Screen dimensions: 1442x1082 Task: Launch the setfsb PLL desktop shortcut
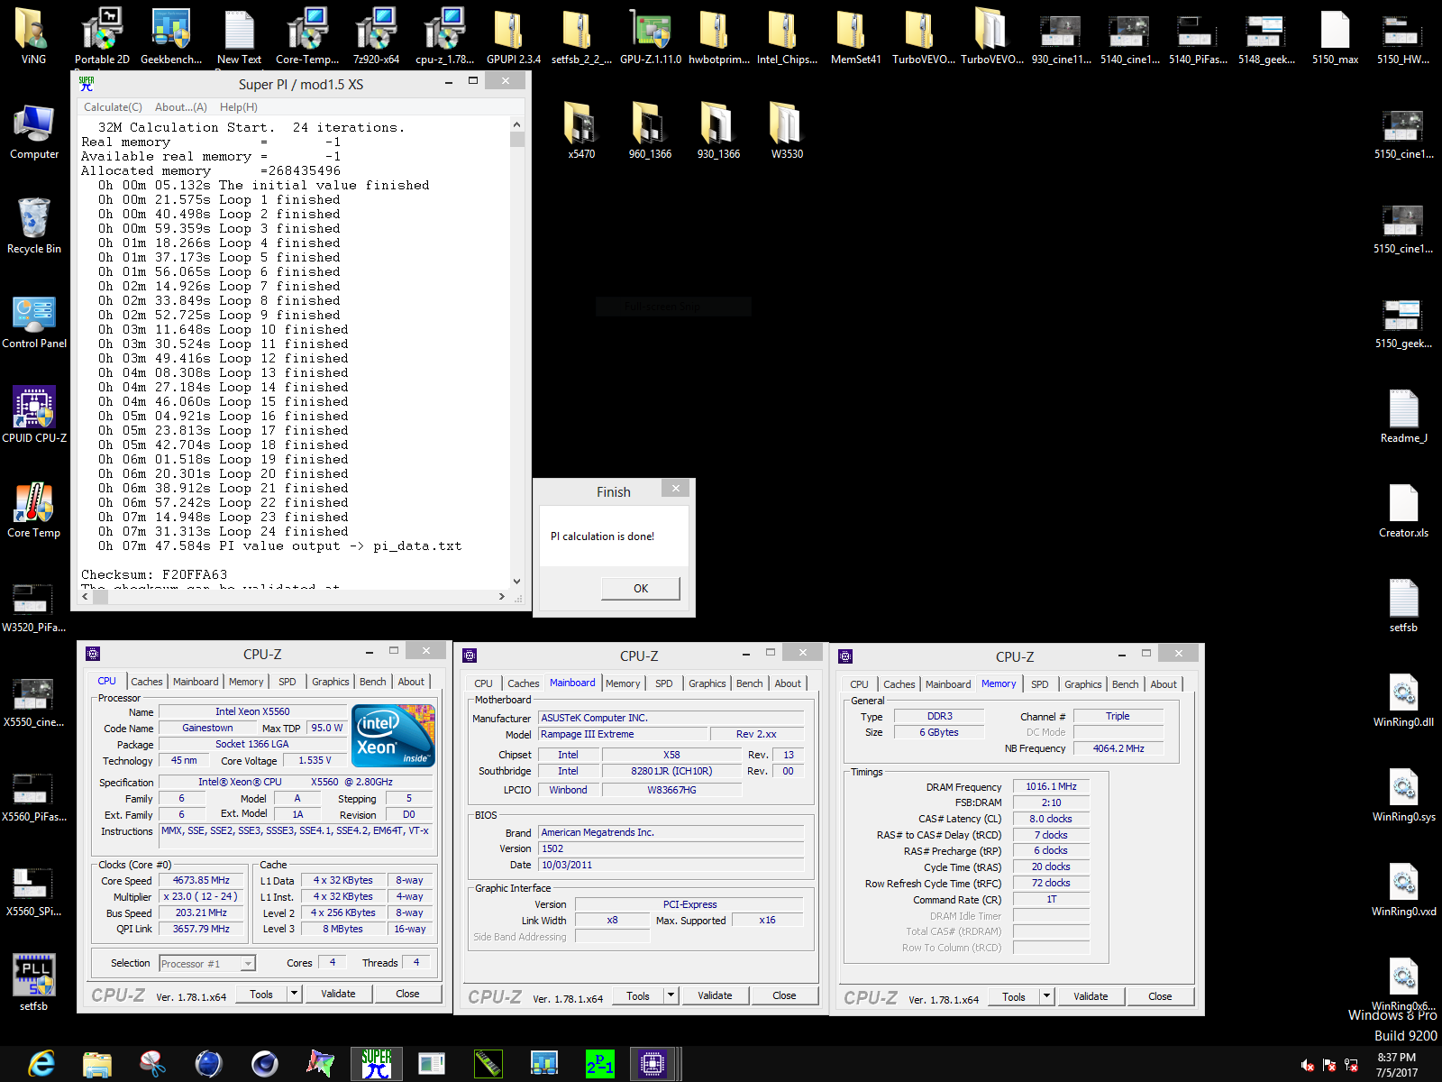pos(34,983)
